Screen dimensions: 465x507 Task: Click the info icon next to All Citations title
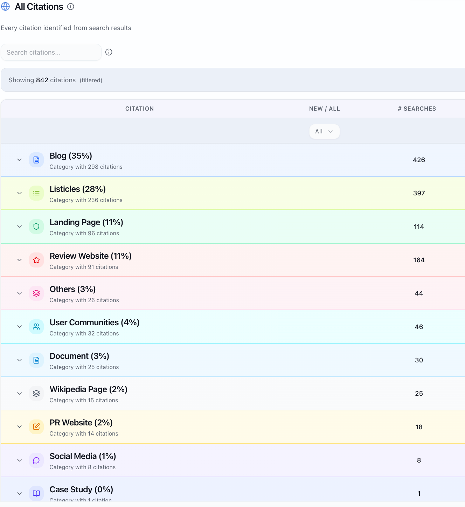(x=71, y=7)
